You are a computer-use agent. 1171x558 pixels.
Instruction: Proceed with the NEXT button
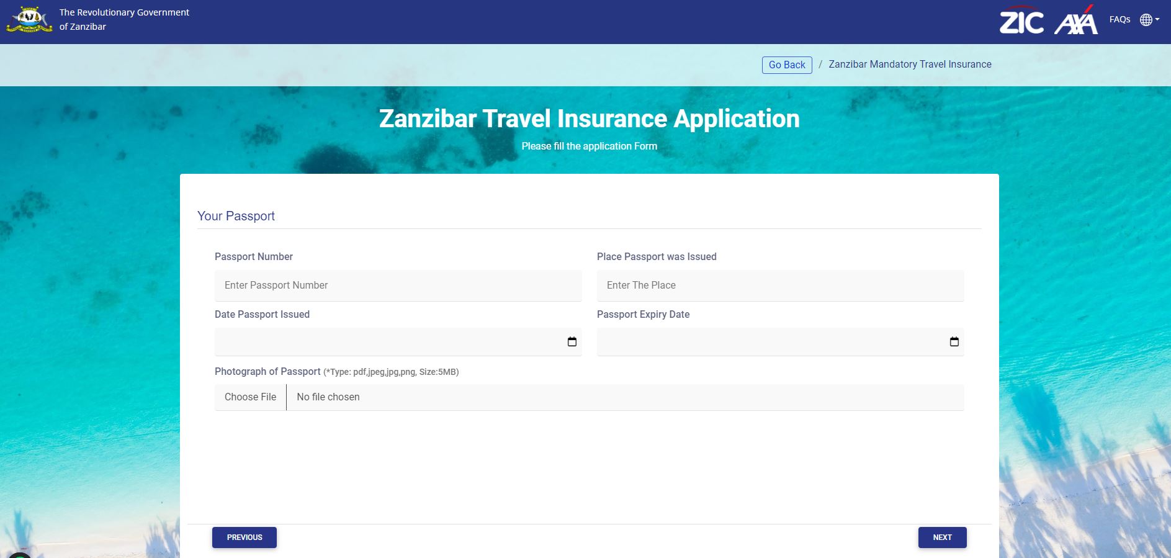coord(942,538)
